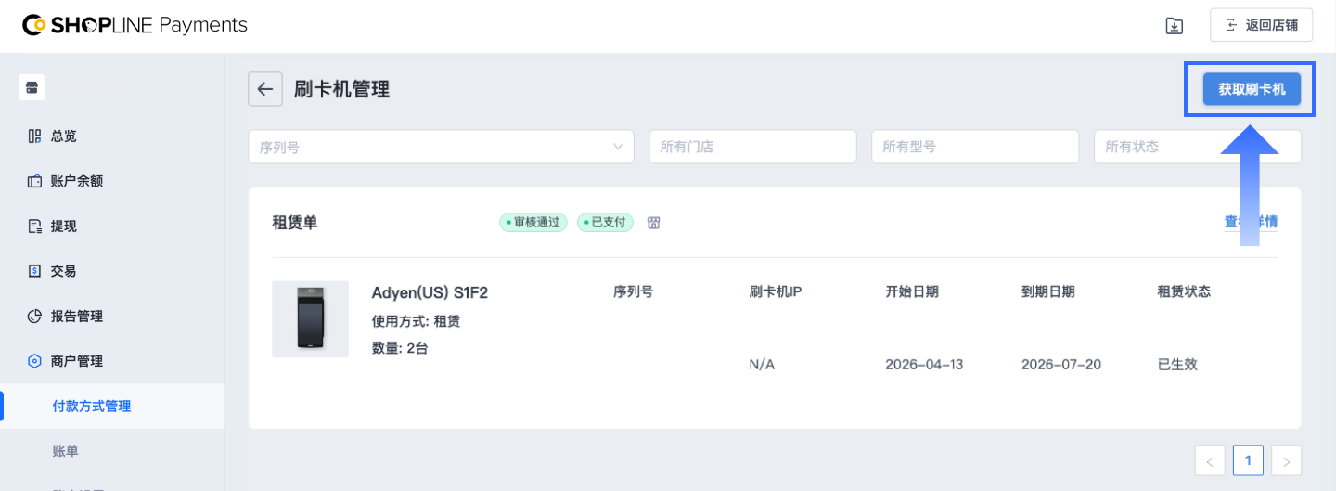The height and width of the screenshot is (491, 1336).
Task: Open the 账单 sidebar item
Action: click(66, 451)
